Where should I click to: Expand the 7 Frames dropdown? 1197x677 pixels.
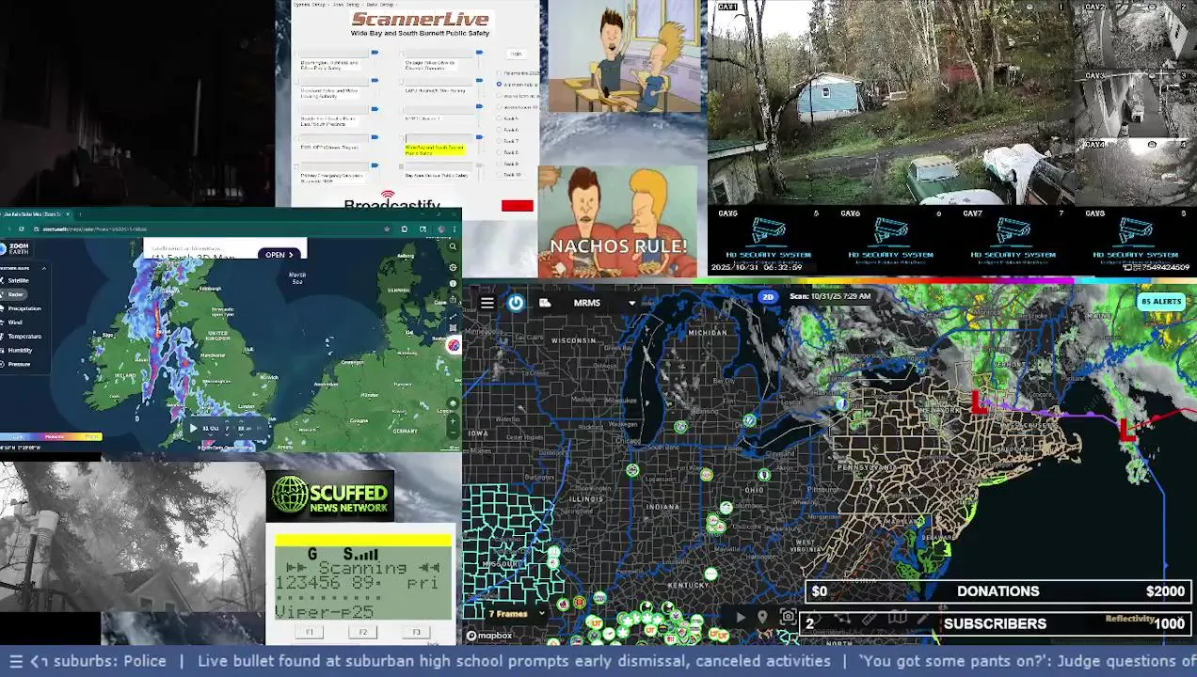516,614
